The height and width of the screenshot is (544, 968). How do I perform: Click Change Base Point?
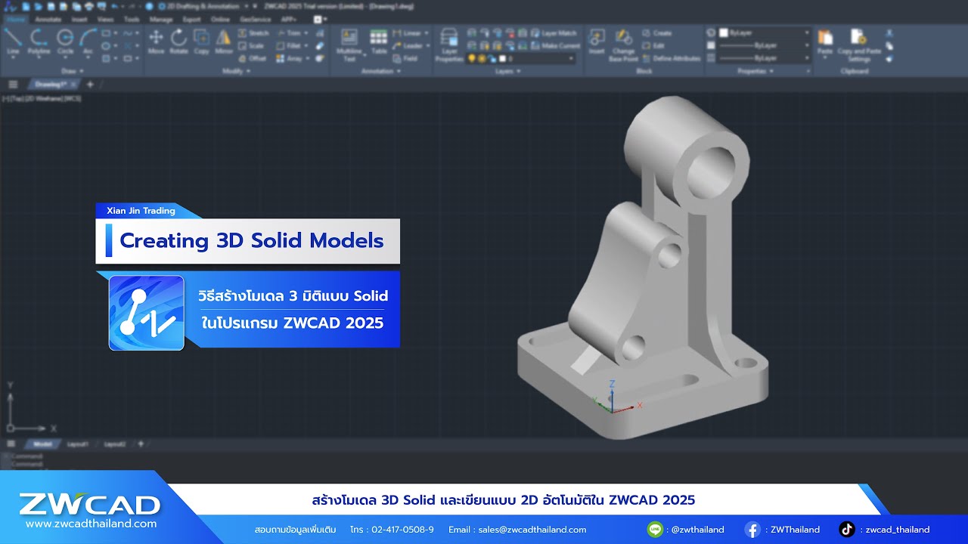(x=624, y=45)
